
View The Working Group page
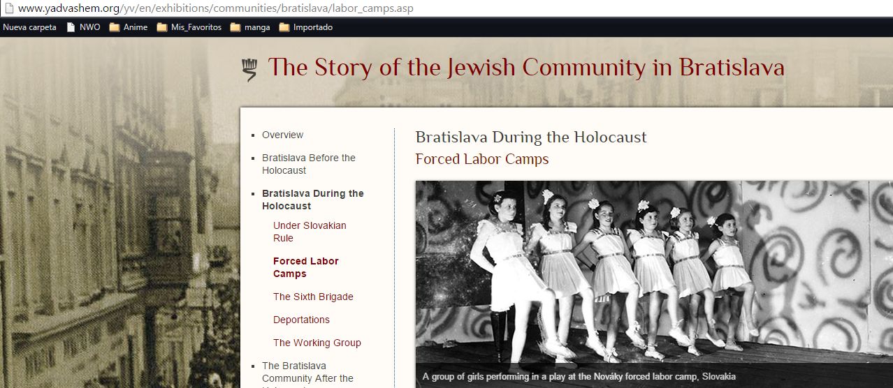pos(317,343)
